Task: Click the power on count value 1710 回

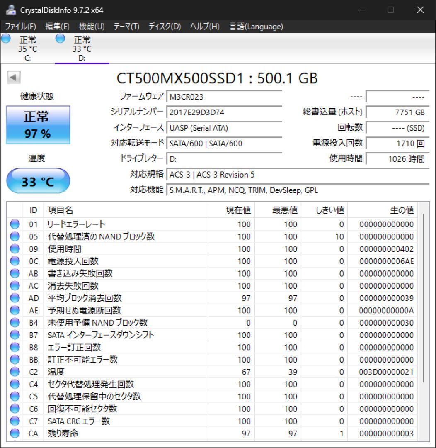Action: click(x=397, y=143)
